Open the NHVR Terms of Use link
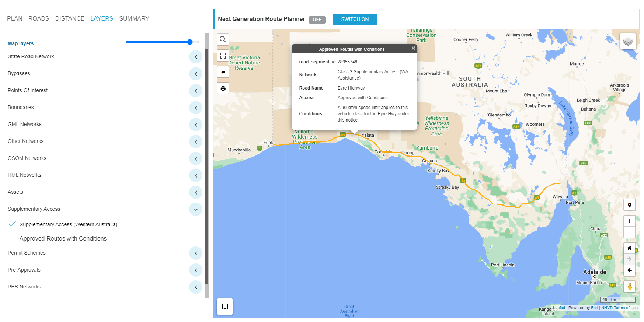This screenshot has width=644, height=322. tap(619, 308)
